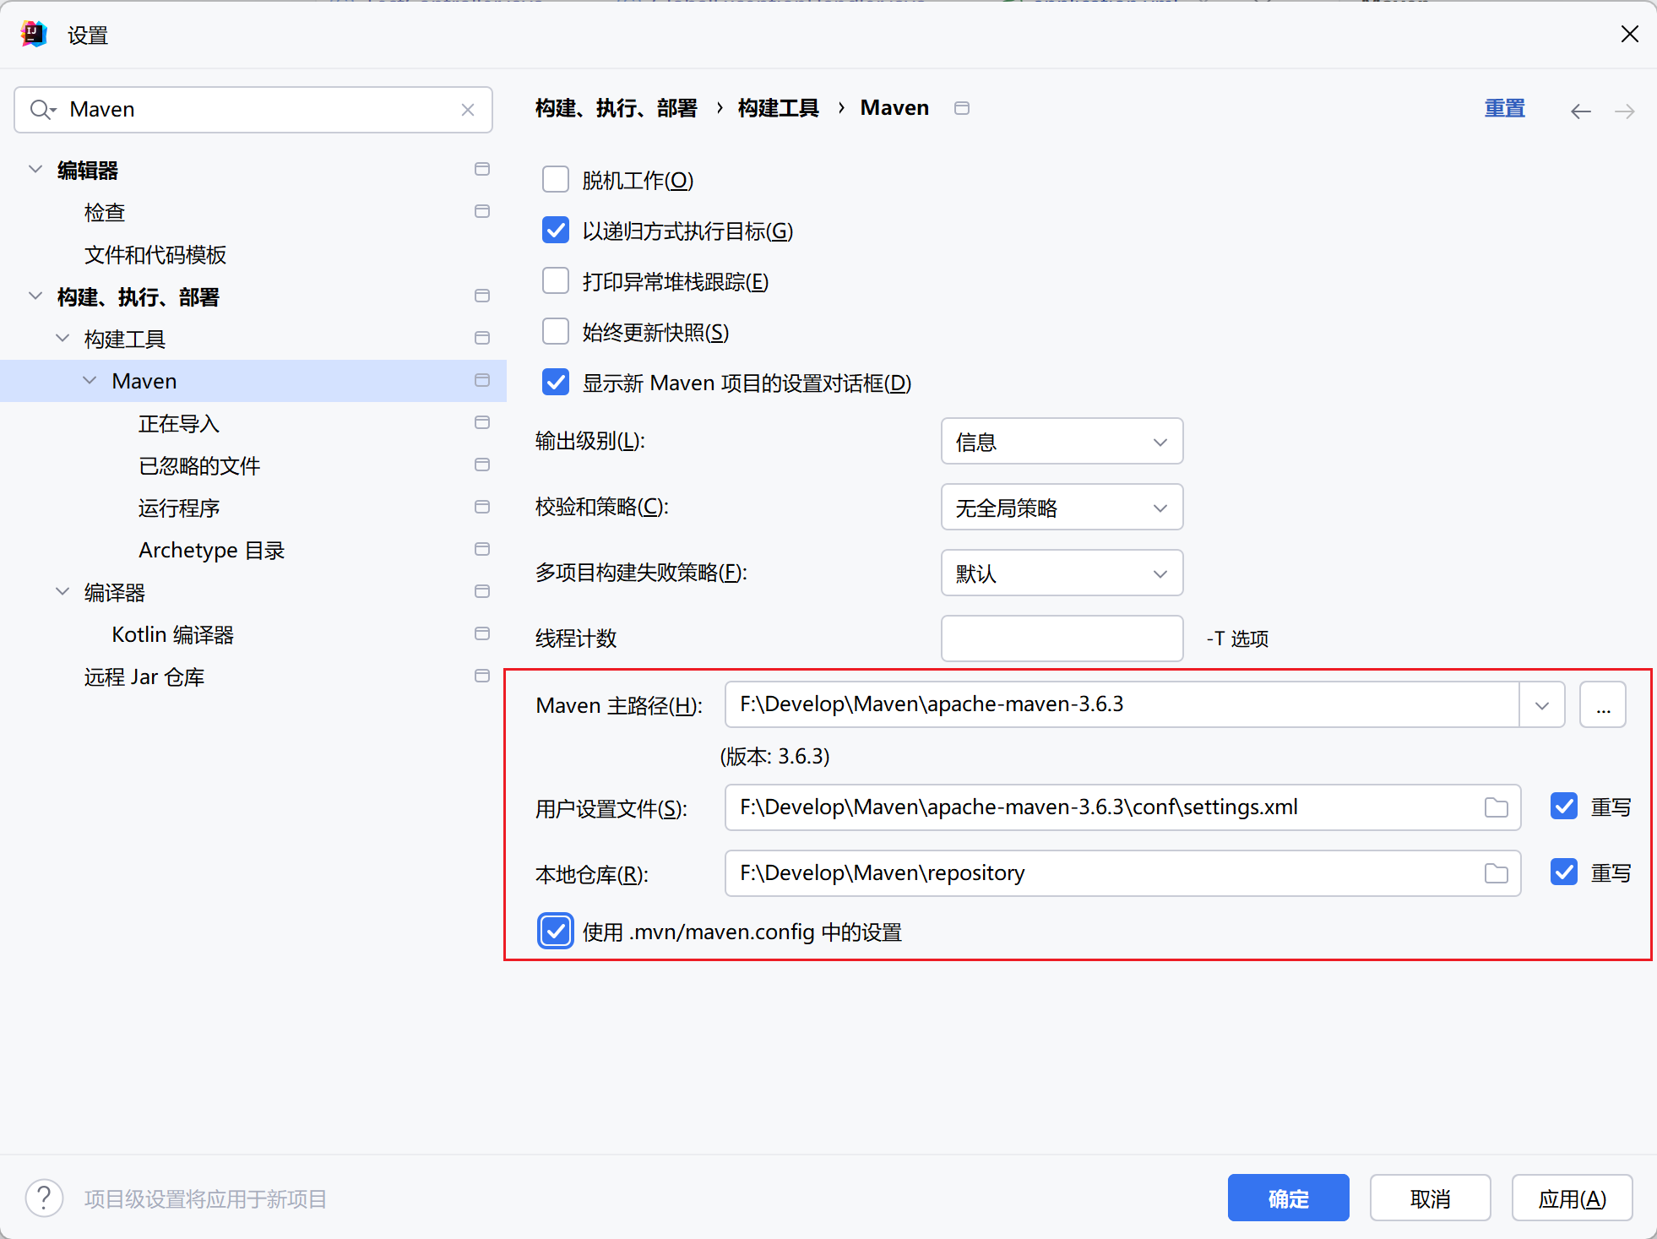Click the project-level icon beside Maven tree row

(x=482, y=380)
